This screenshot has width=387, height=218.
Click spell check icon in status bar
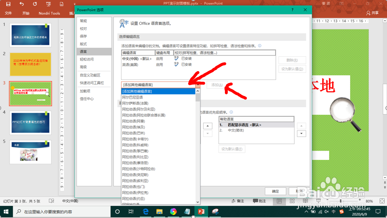click(x=51, y=201)
